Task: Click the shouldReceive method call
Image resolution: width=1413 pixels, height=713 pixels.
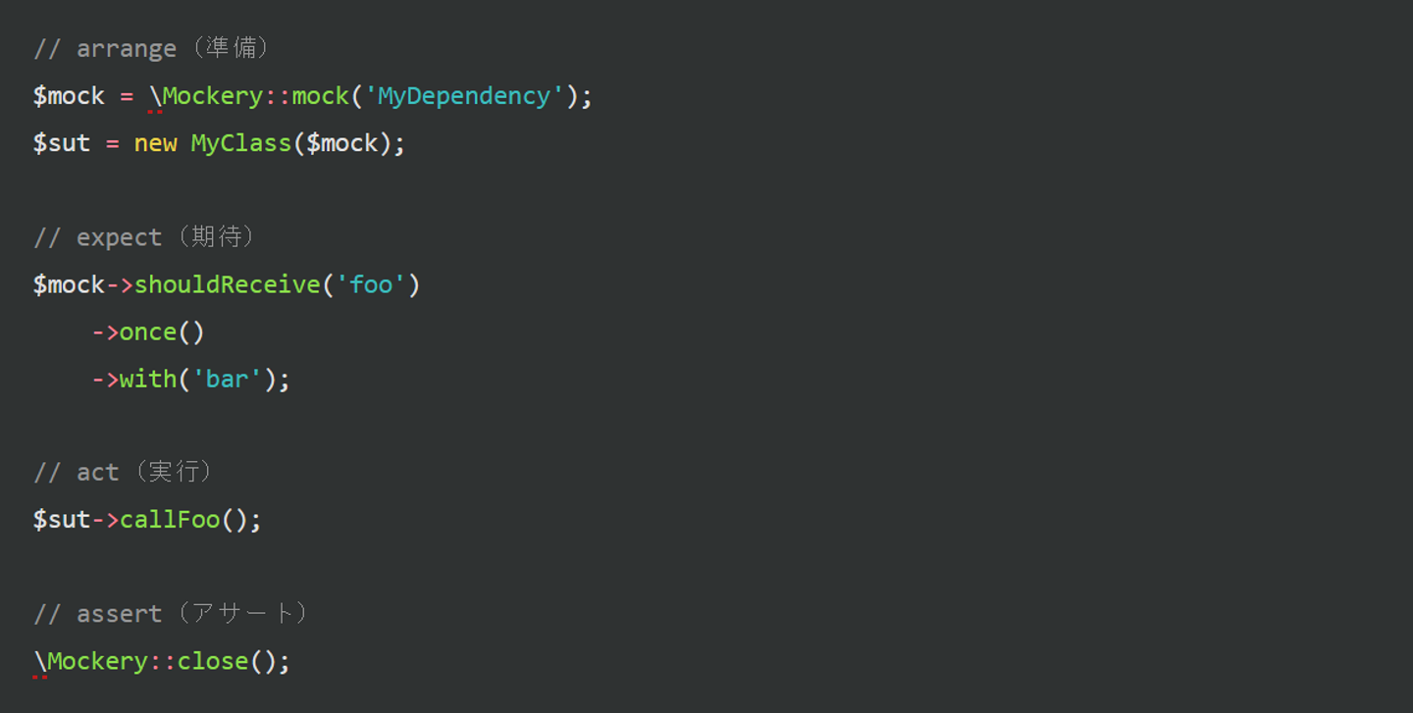Action: (x=227, y=284)
